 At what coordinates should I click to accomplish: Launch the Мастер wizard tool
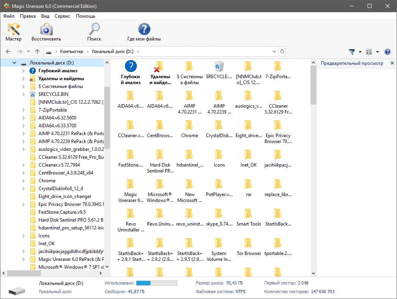coord(13,32)
